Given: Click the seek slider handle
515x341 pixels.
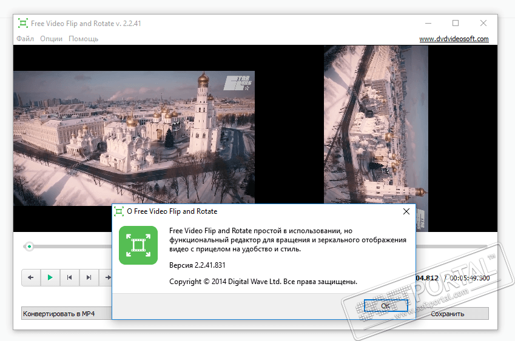Looking at the screenshot, I should point(29,247).
